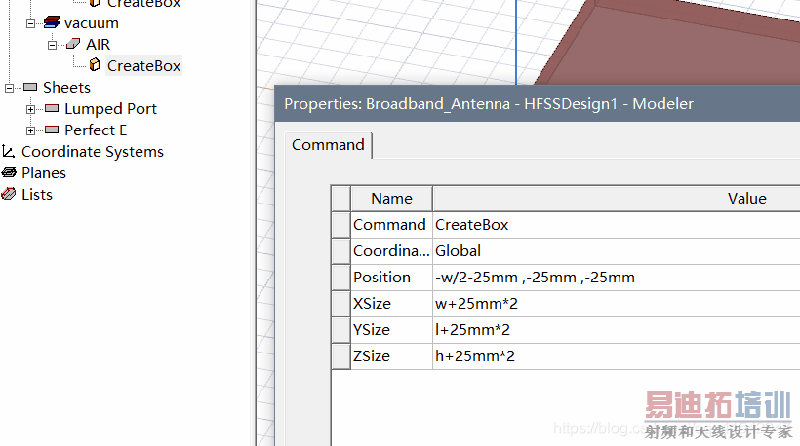Select the vacuum tree item
The height and width of the screenshot is (446, 800).
pos(92,23)
